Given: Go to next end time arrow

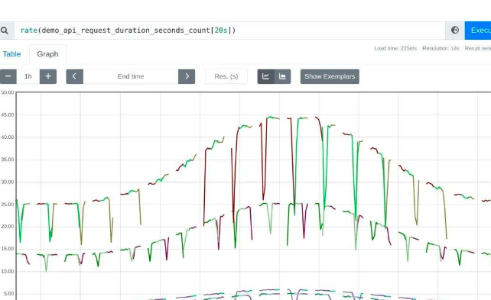Looking at the screenshot, I should [187, 76].
